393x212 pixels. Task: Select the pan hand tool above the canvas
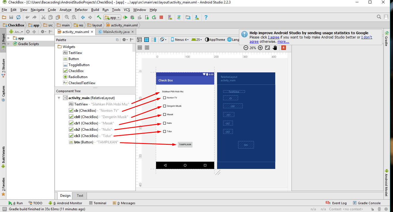[x=275, y=48]
